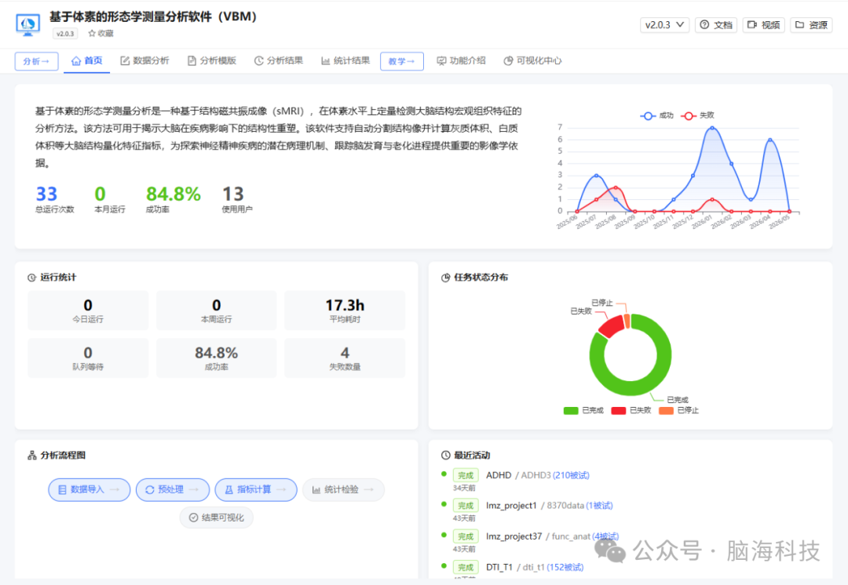Click the 33 总运行次数 statistic
The width and height of the screenshot is (848, 585).
[x=54, y=199]
